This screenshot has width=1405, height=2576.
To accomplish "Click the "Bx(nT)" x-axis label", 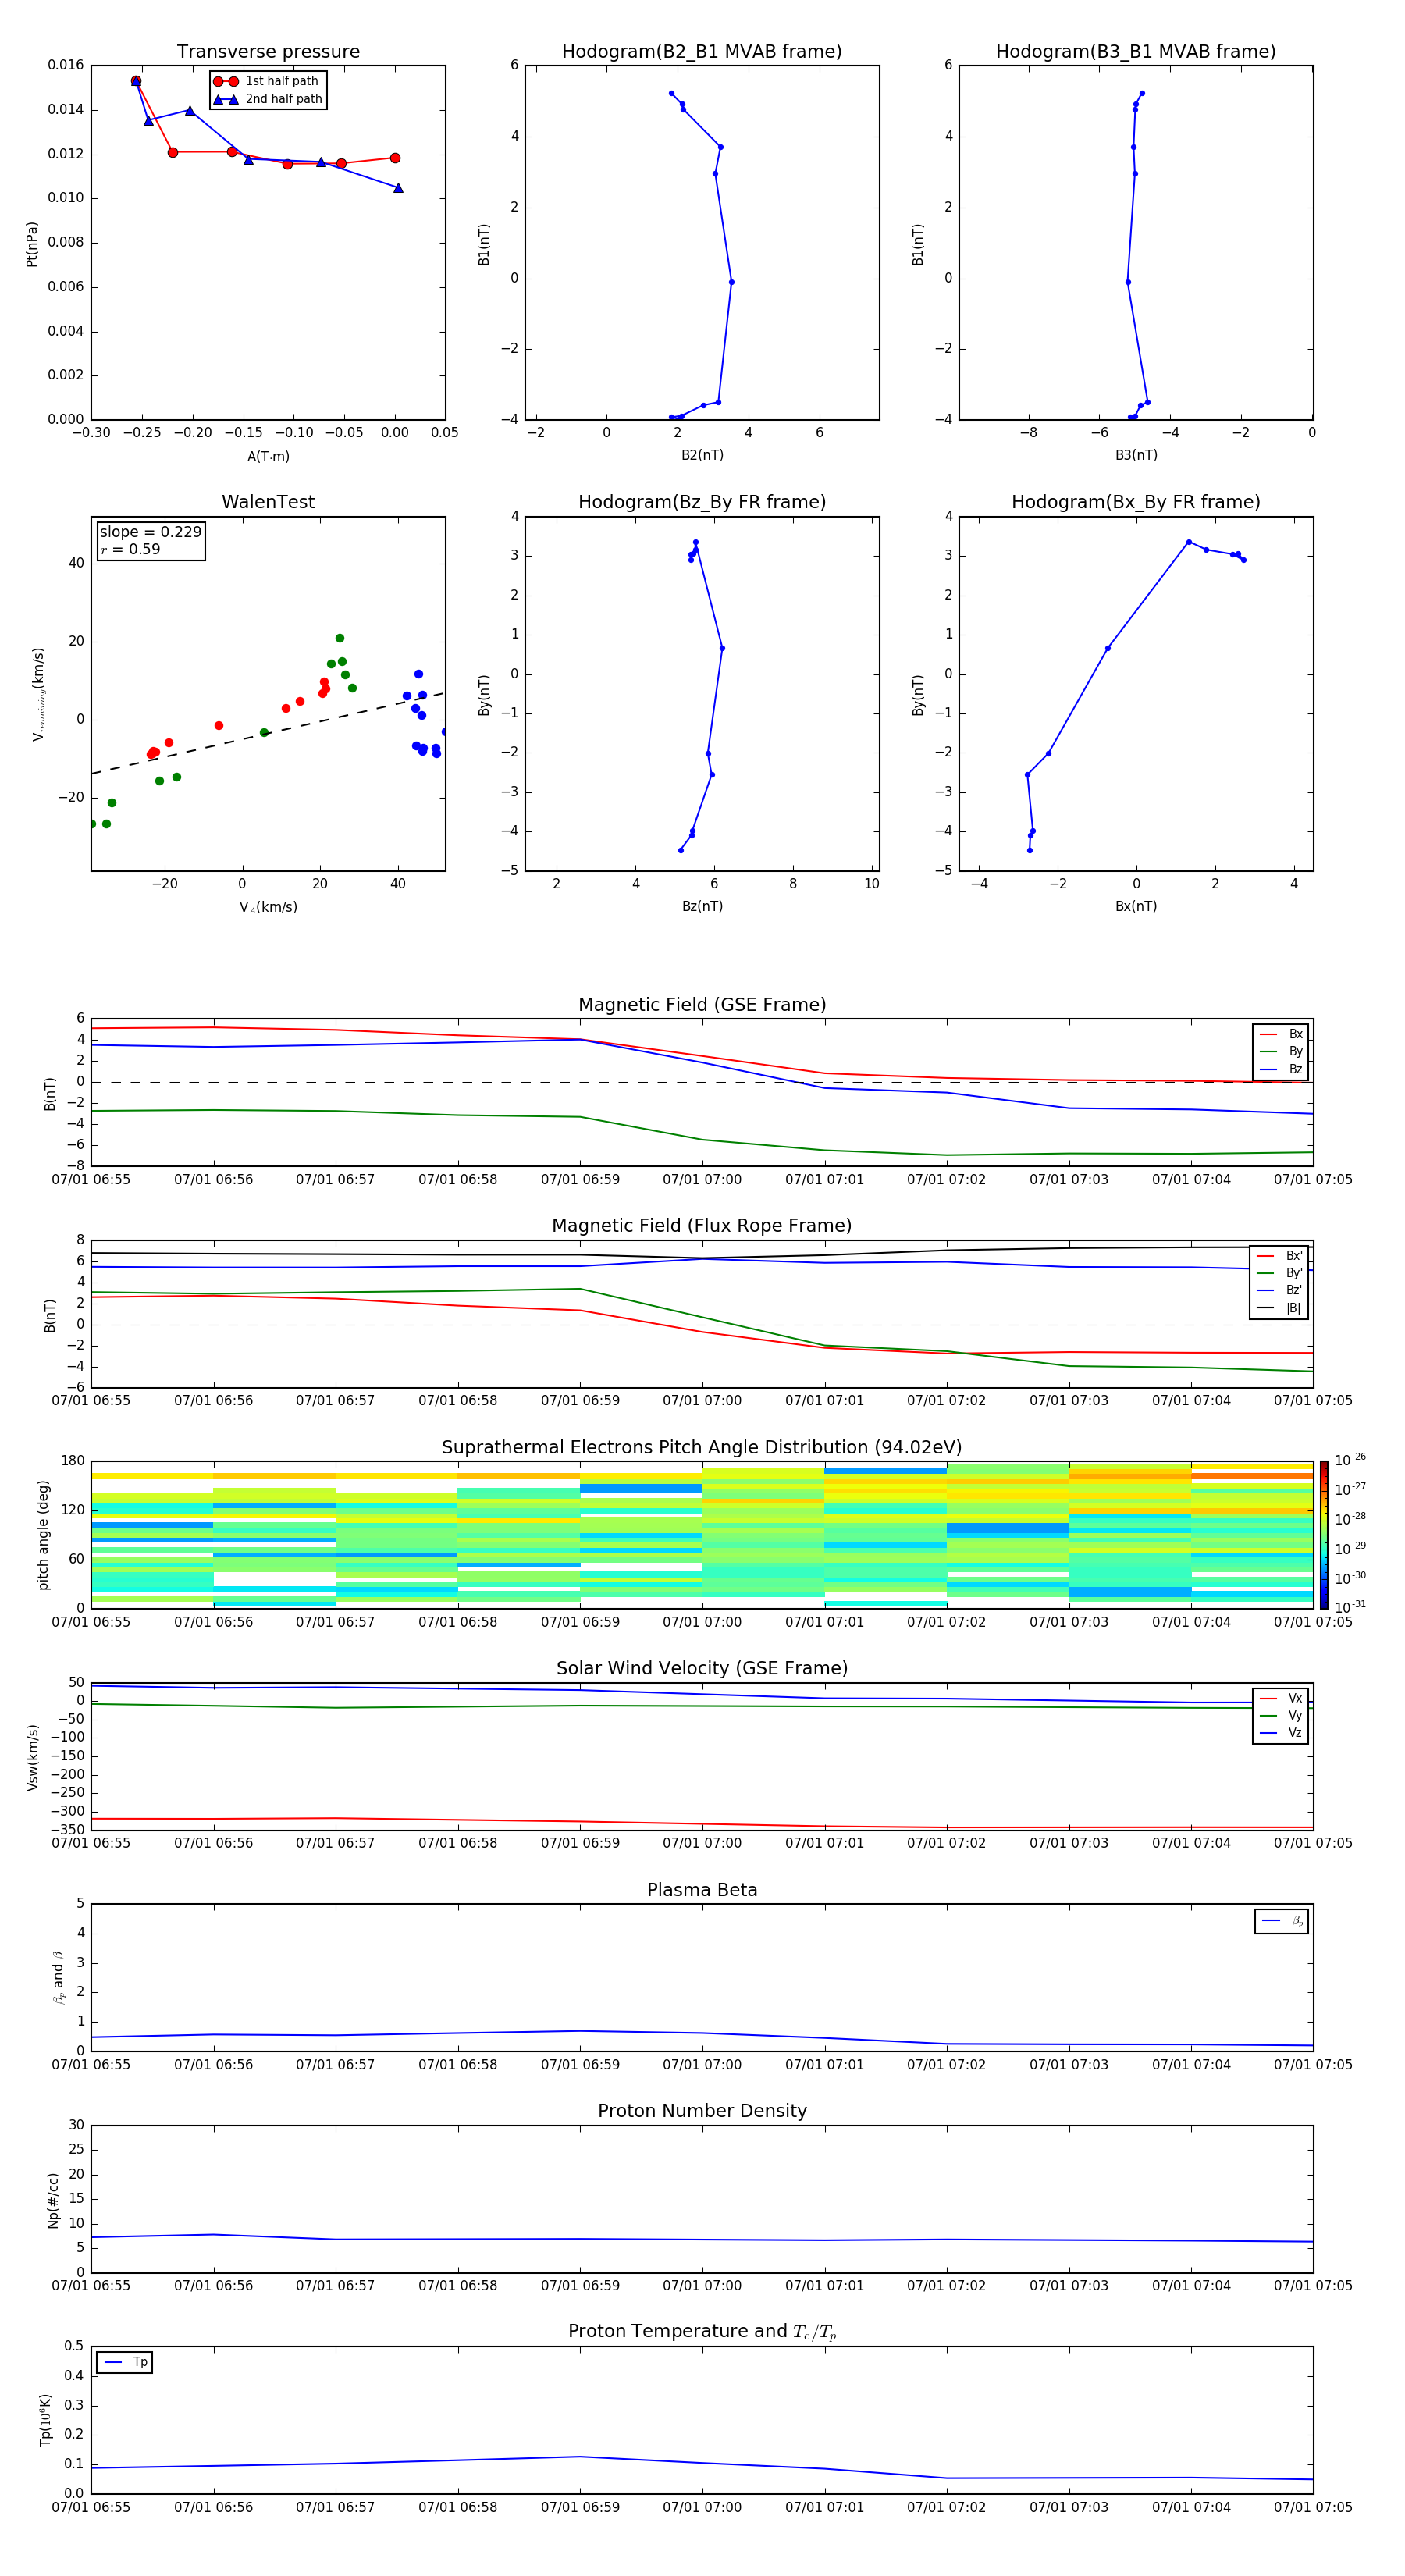I will click(1136, 906).
